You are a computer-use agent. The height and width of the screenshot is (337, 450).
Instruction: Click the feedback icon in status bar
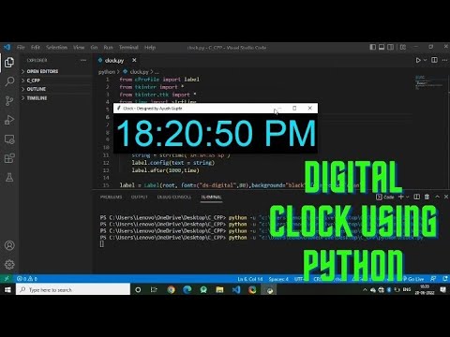pyautogui.click(x=433, y=279)
